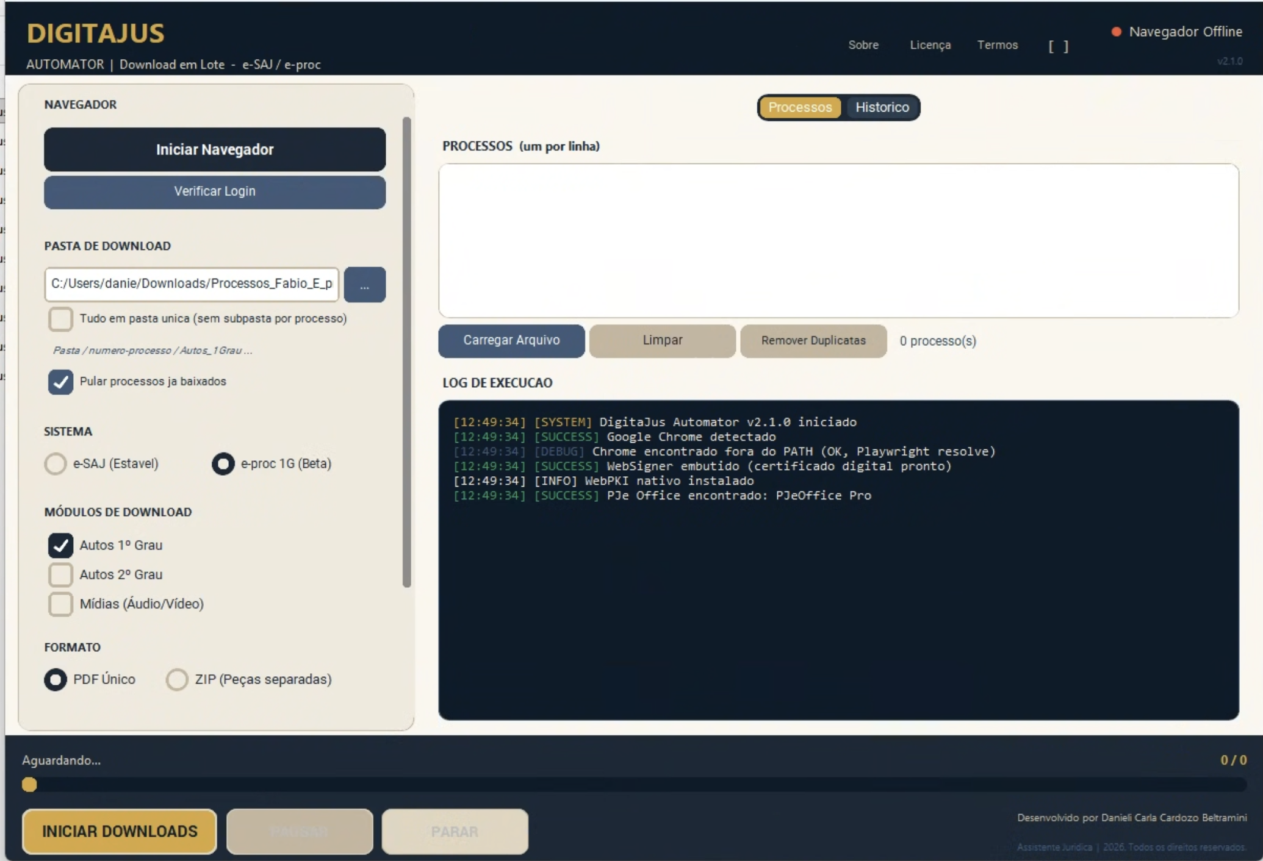This screenshot has height=861, width=1263.
Task: Enable Mídias (Áudio/Vídeo) module
Action: pyautogui.click(x=60, y=604)
